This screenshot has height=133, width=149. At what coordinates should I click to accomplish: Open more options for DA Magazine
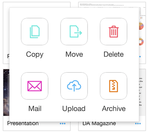click(x=138, y=123)
